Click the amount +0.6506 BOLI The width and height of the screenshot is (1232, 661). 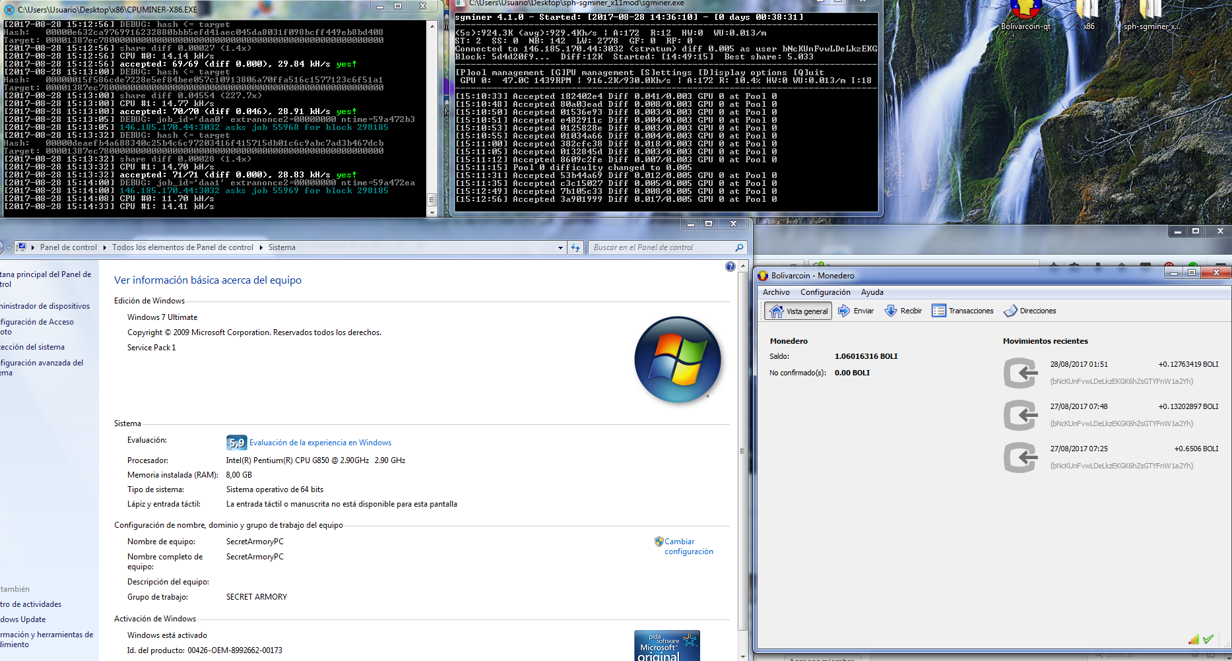coord(1196,449)
